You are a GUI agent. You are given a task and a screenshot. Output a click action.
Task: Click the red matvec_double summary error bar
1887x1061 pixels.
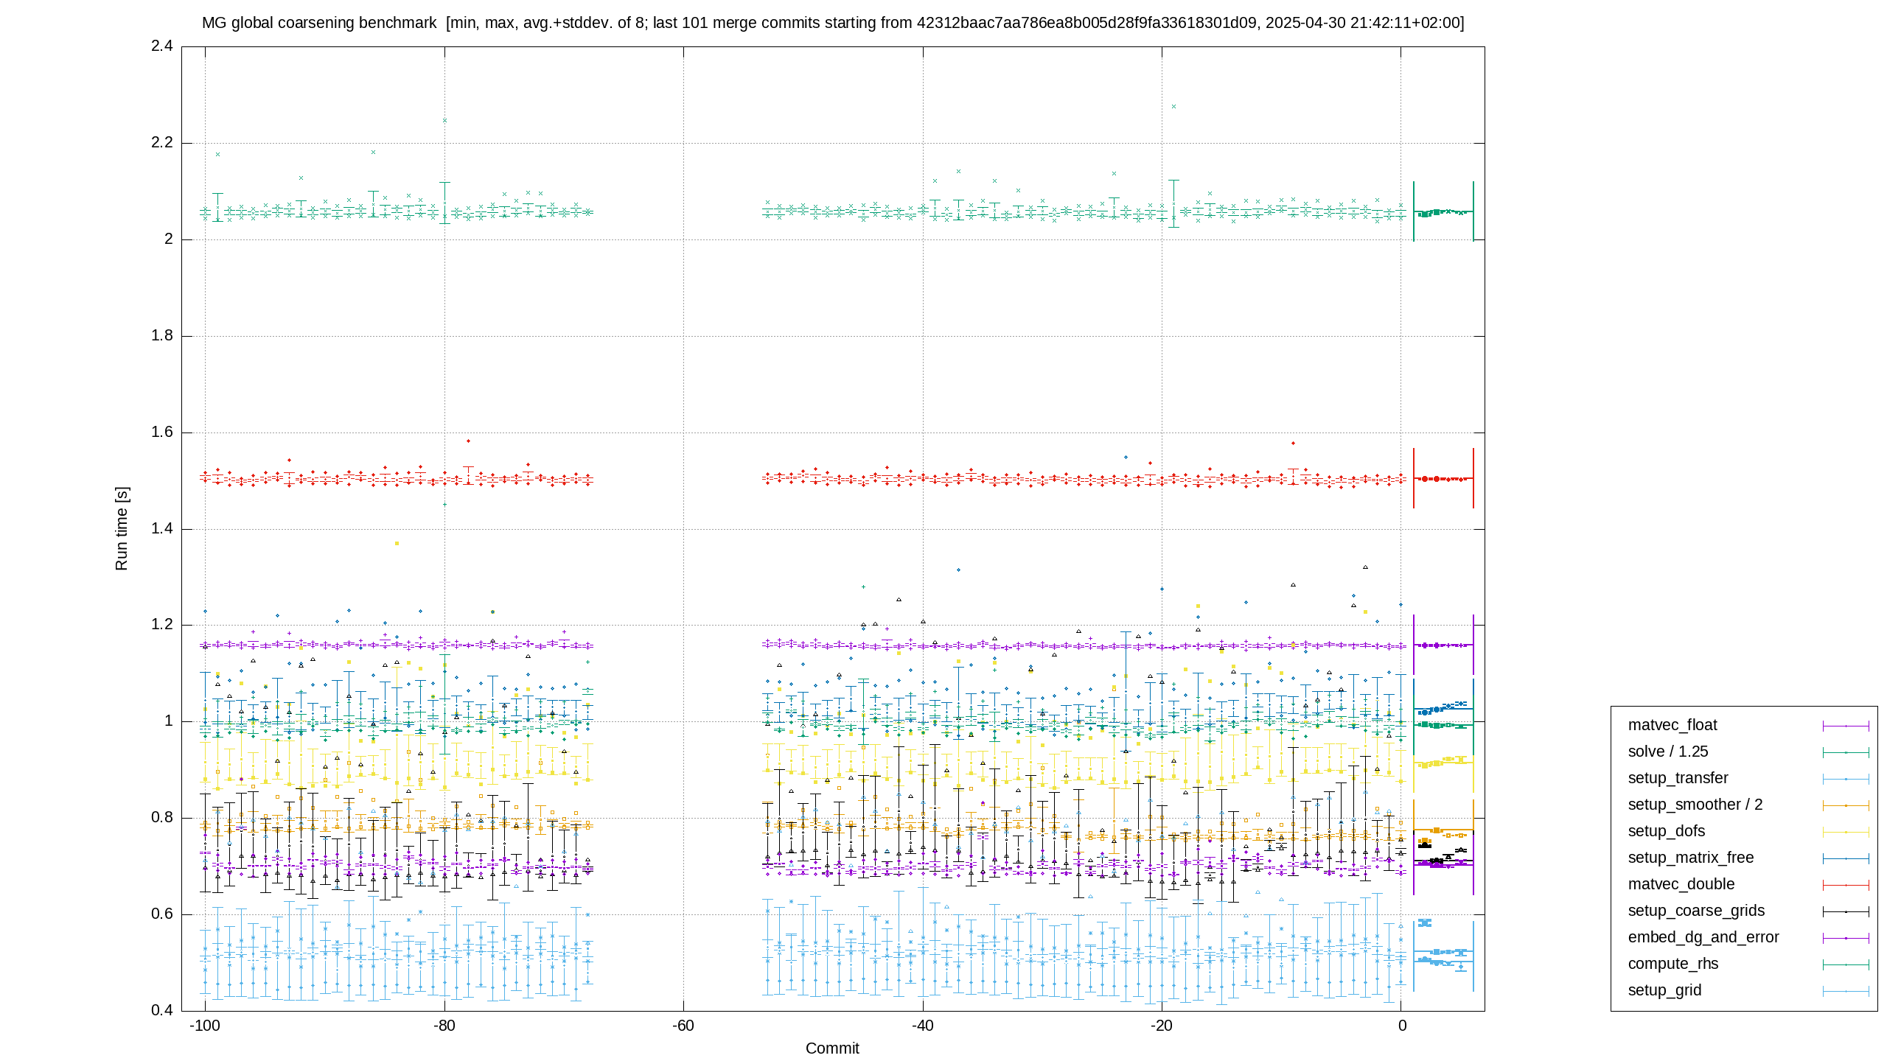(x=1443, y=479)
